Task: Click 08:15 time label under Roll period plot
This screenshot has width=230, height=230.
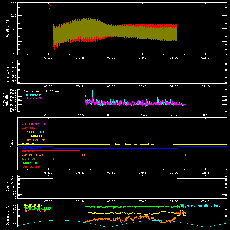Action: pos(205,87)
